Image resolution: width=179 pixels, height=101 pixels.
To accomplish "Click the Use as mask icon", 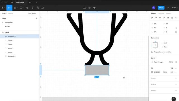I will point(95,8).
